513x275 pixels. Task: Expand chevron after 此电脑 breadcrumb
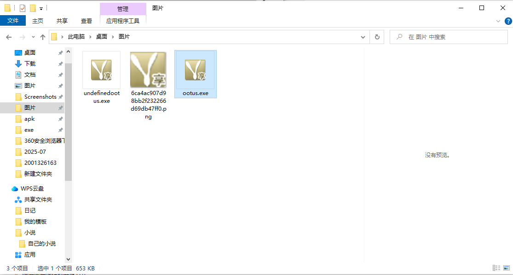[x=90, y=37]
